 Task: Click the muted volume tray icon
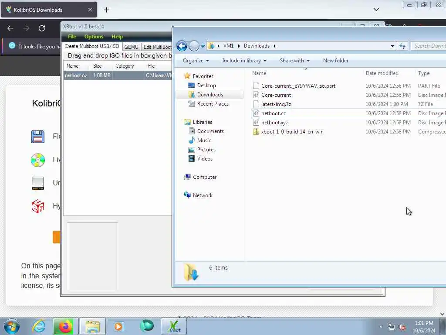pos(402,327)
